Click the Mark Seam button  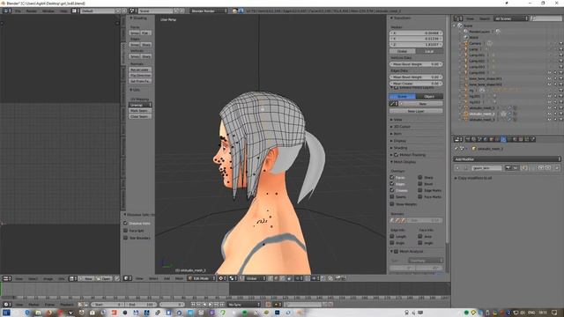pyautogui.click(x=140, y=111)
